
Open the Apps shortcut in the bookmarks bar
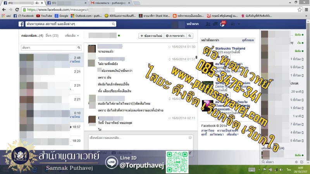(x=6, y=16)
